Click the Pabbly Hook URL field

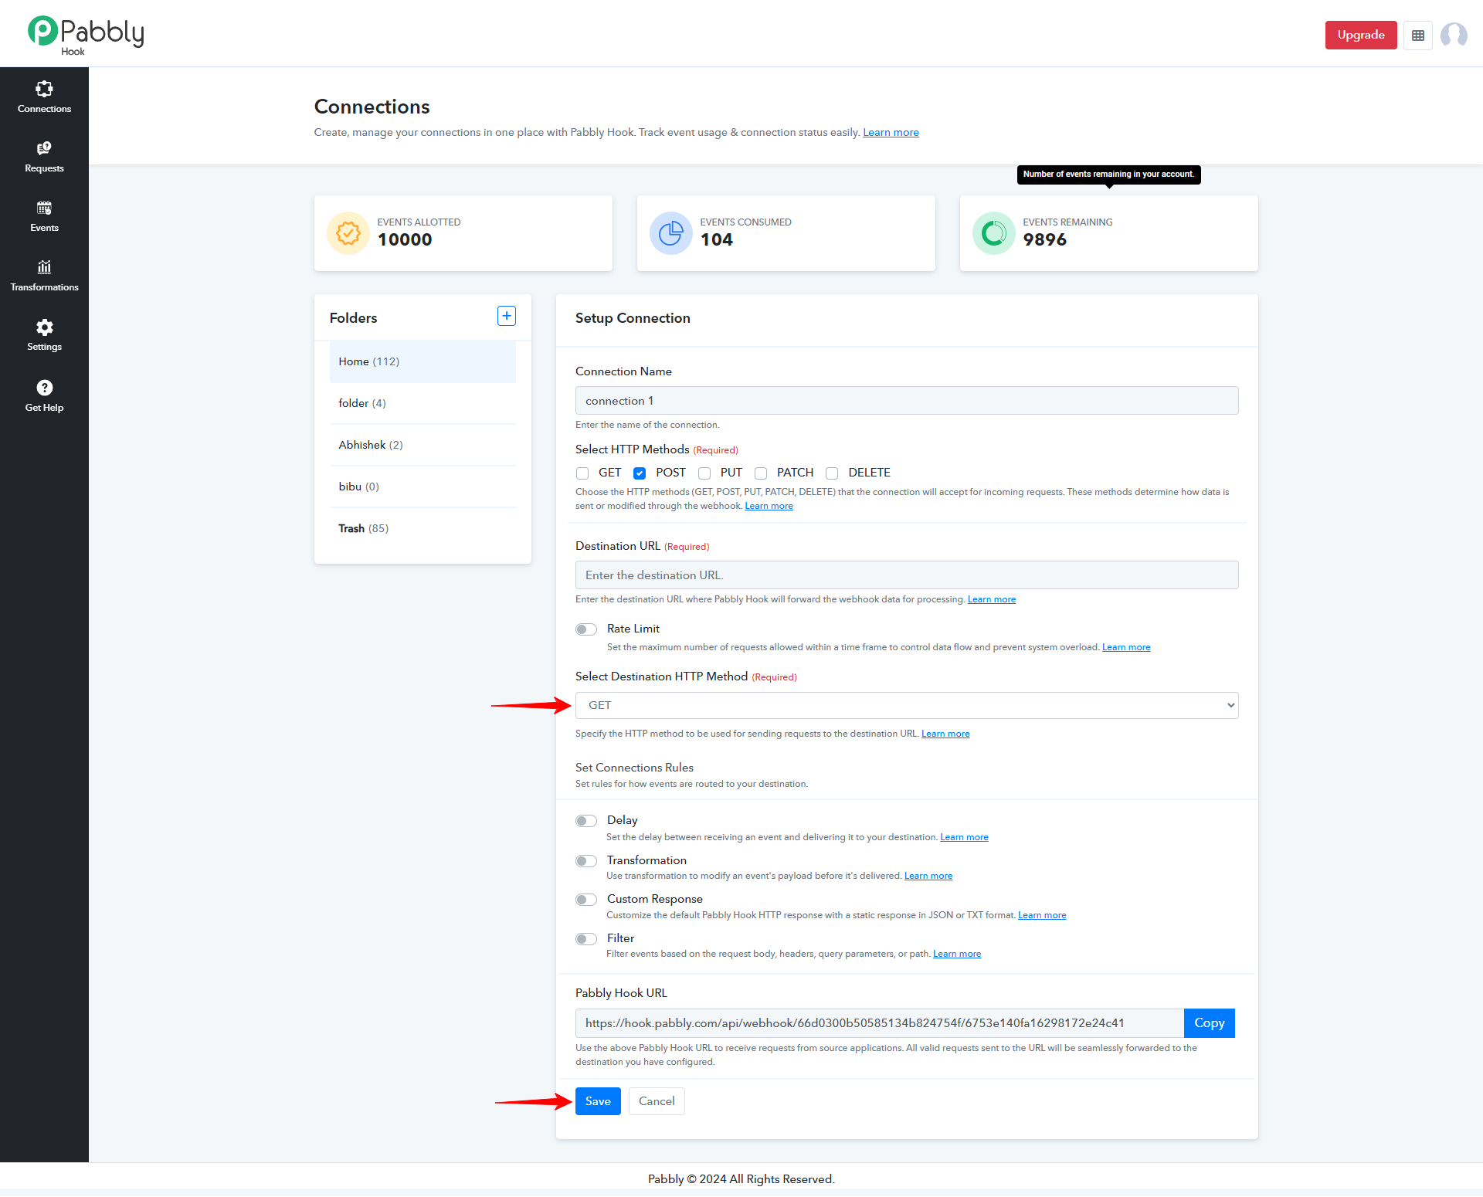[x=880, y=1023]
